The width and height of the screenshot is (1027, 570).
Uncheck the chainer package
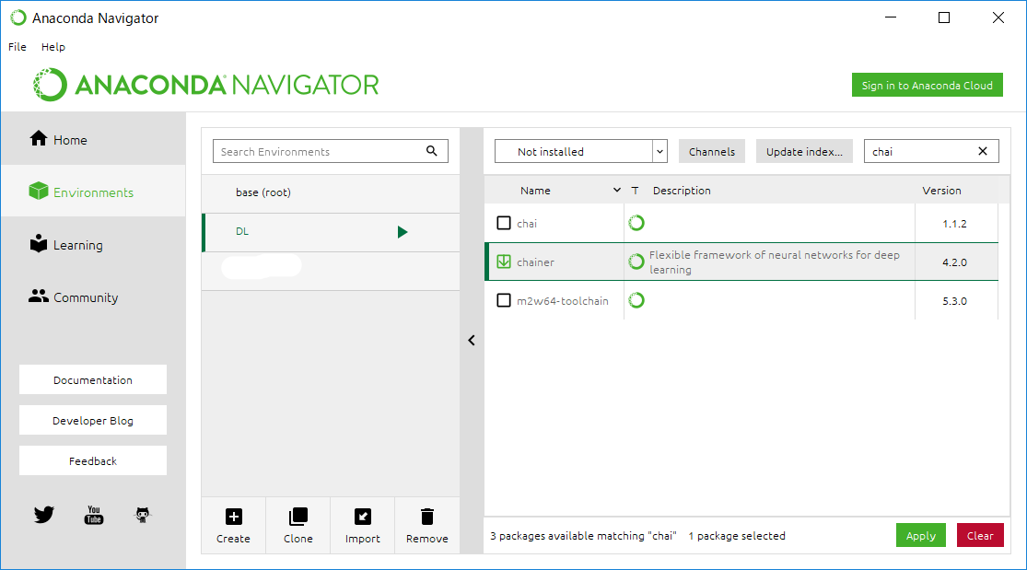point(502,261)
